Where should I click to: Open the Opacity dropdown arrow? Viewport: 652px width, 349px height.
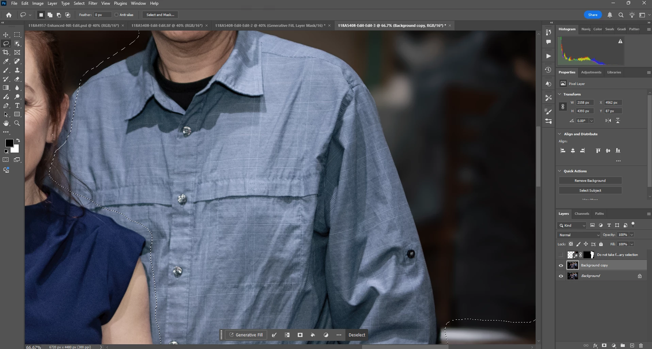(632, 235)
